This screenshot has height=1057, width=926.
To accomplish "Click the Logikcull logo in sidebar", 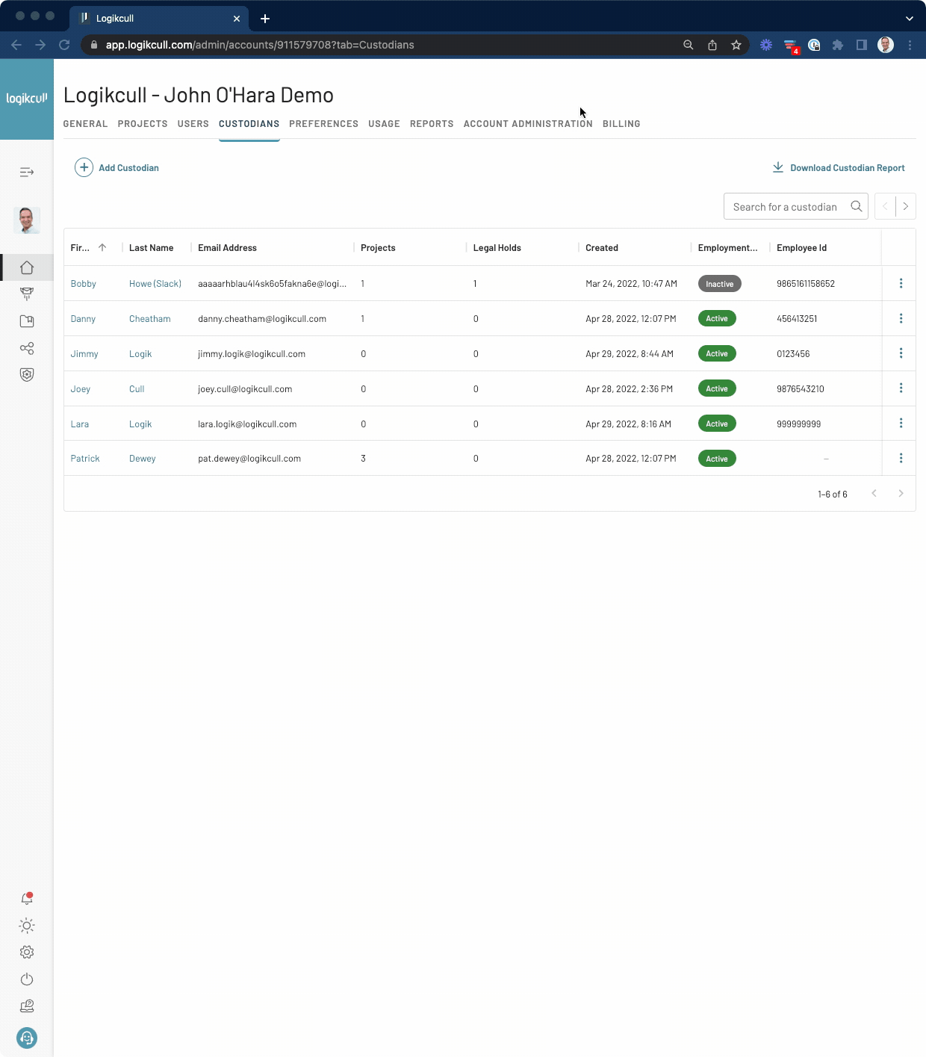I will [x=27, y=99].
